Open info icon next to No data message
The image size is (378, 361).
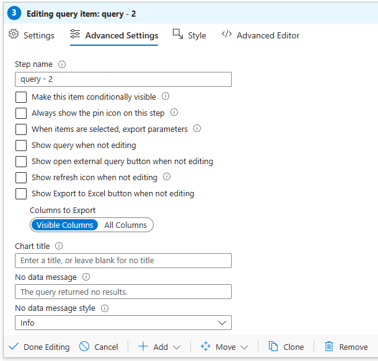(86, 277)
